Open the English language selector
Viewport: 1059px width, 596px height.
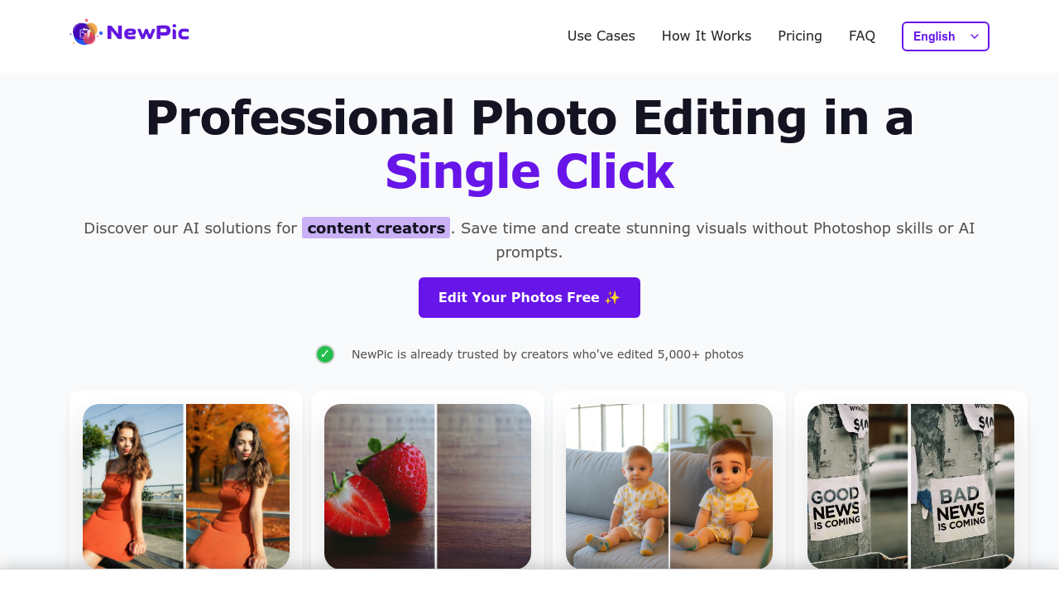tap(945, 36)
